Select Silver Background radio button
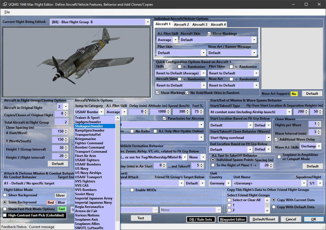The image size is (326, 230). 5,195
